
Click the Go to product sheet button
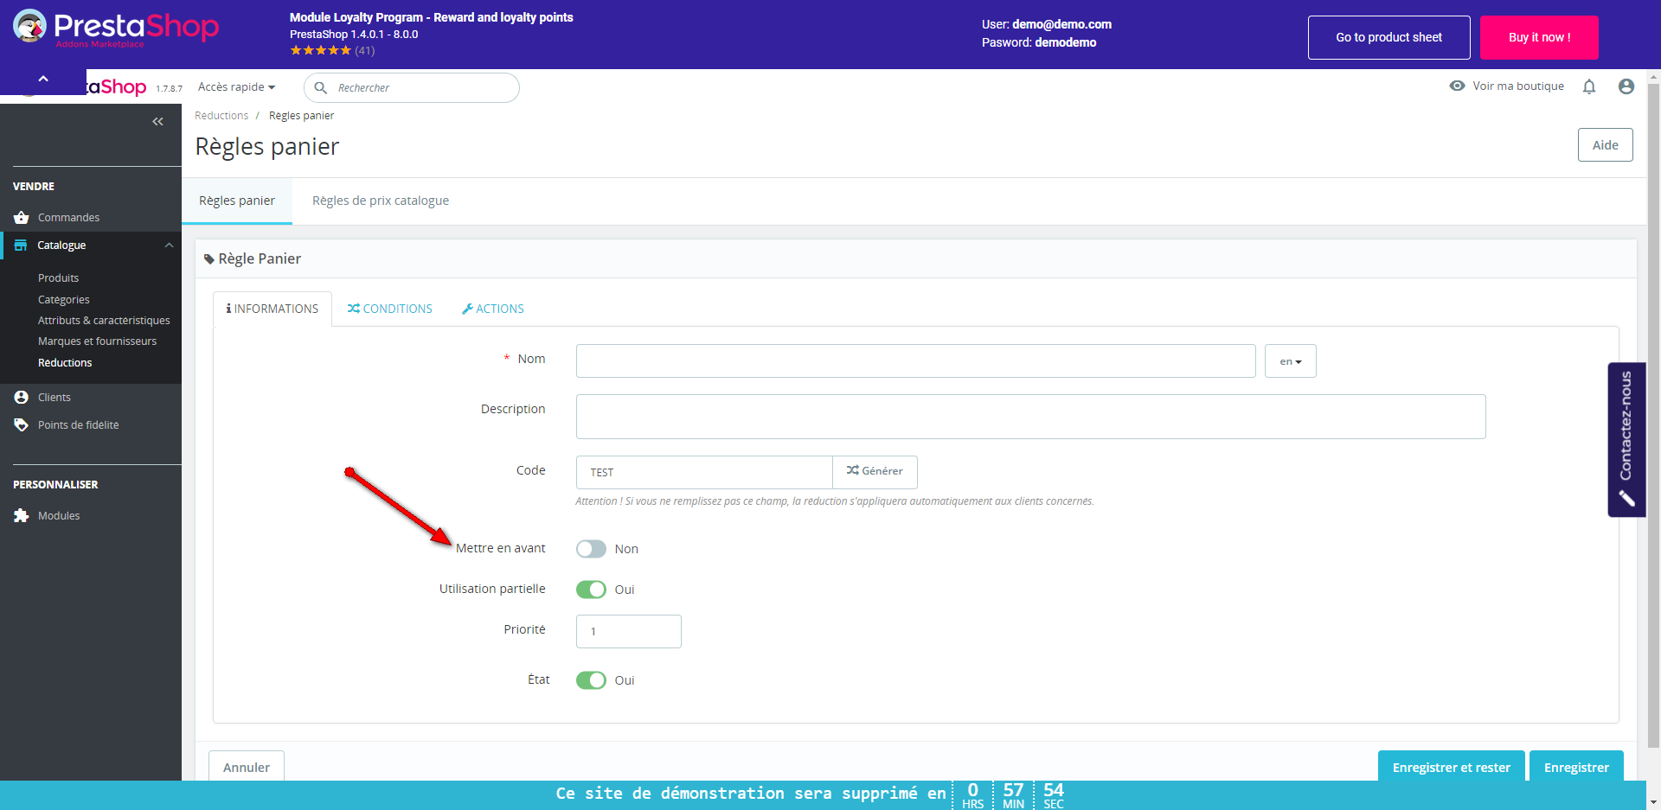1389,37
